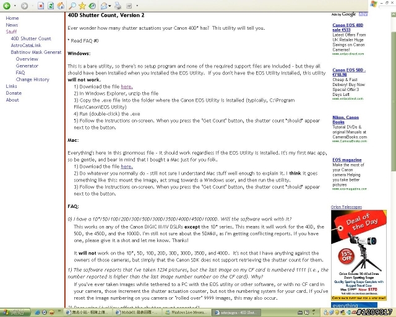
Task: Open the FAQ sidebar sub-item
Action: click(x=20, y=73)
